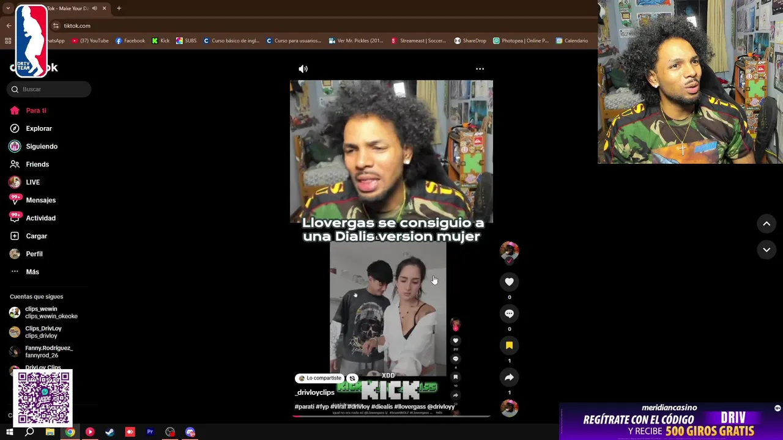Toggle the yellow bookmark save icon
The image size is (783, 440).
pos(509,345)
